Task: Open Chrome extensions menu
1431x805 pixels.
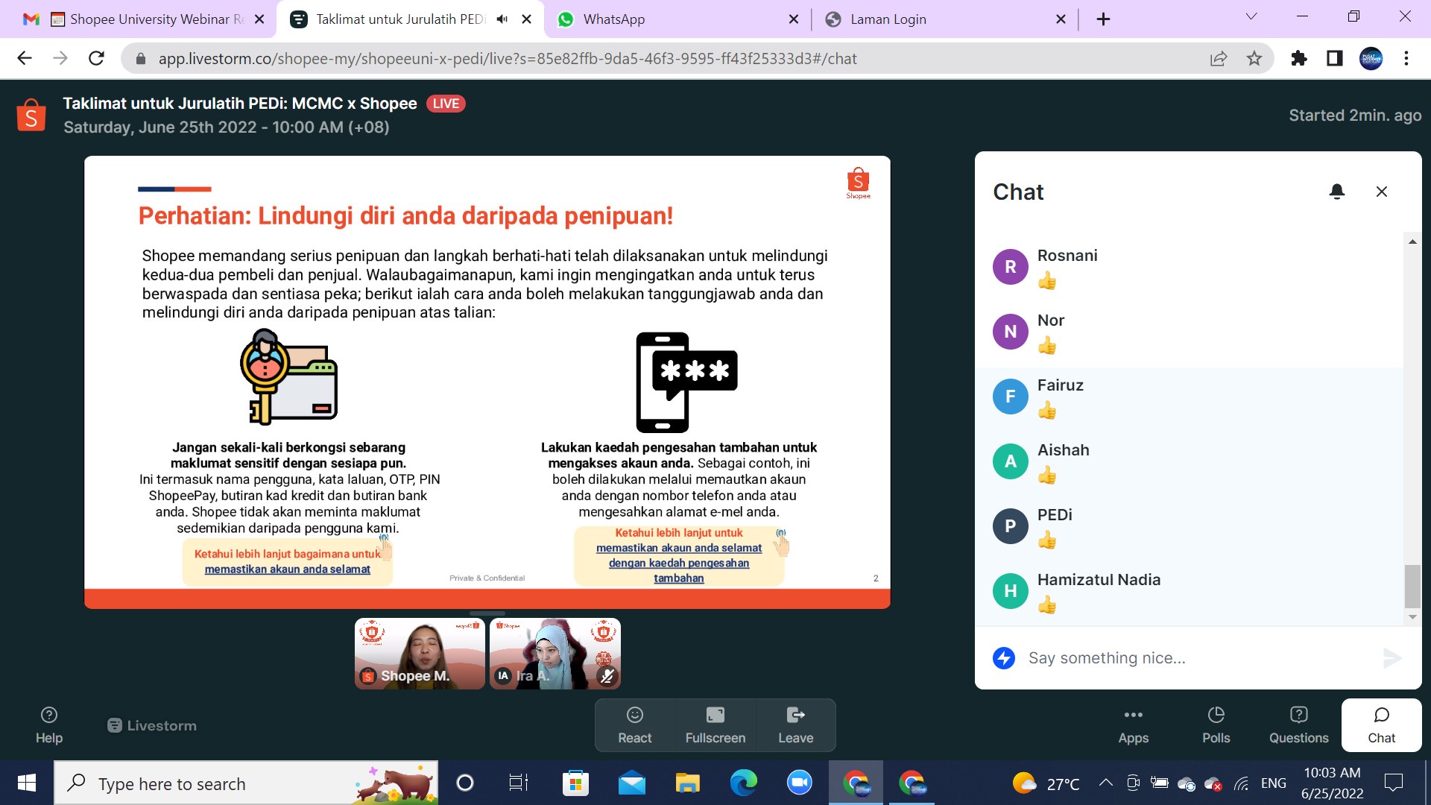Action: tap(1299, 58)
